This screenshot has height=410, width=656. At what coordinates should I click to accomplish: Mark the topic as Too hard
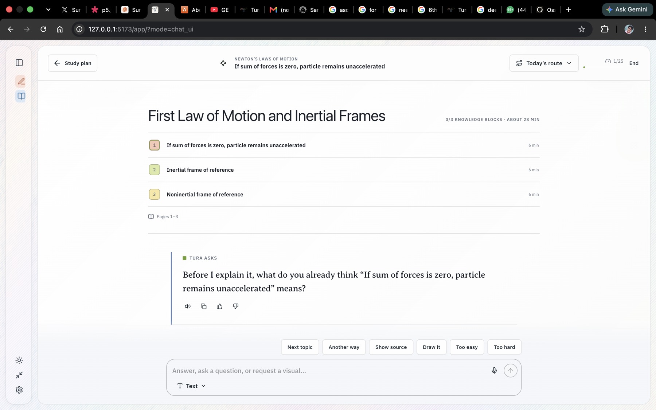point(504,347)
